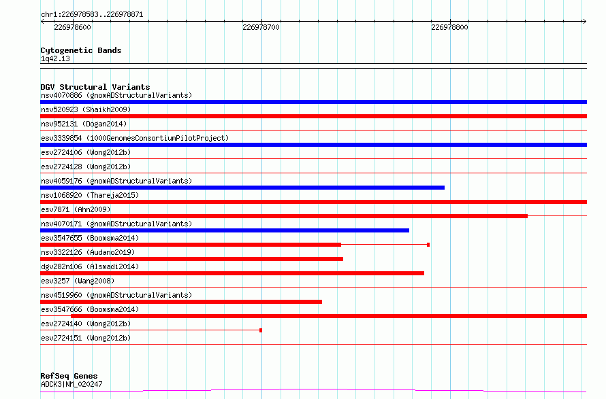Click the right arrow at ruler end
The image size is (606, 399).
584,22
